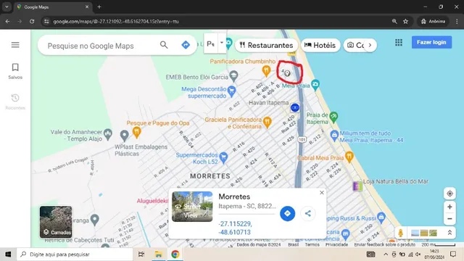The height and width of the screenshot is (261, 464).
Task: Switch to the Google Maps tab
Action: coord(53,7)
